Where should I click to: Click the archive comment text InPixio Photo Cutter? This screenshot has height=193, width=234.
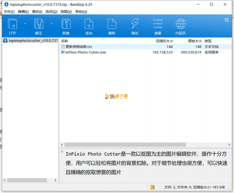[x=93, y=154]
